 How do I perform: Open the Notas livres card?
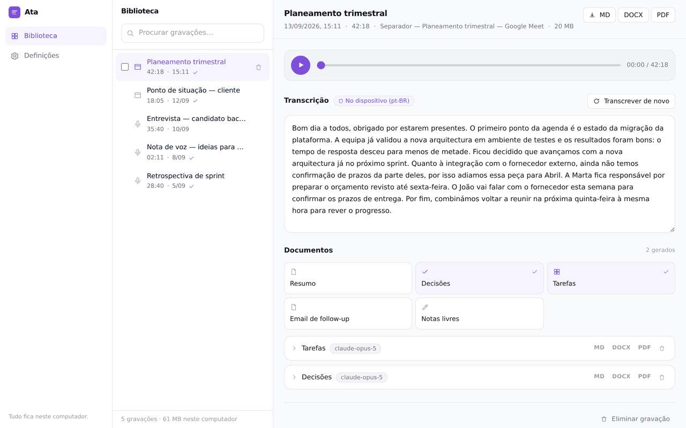[479, 313]
